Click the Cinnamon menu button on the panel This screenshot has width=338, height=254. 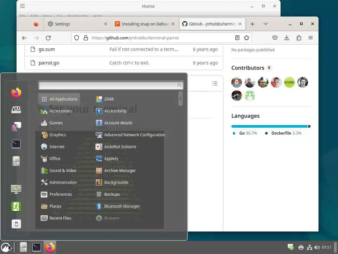click(x=6, y=247)
